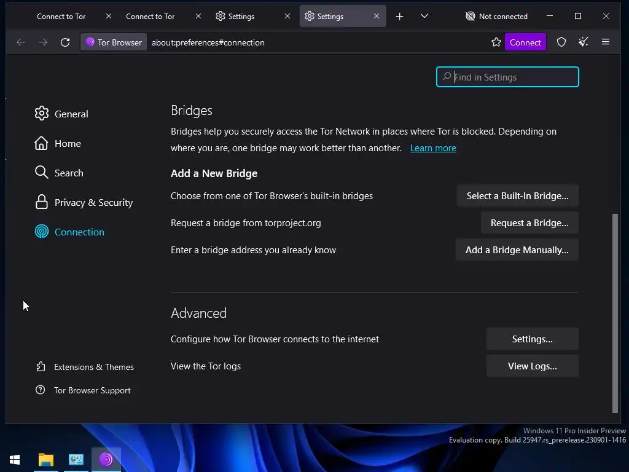Open File Explorer from taskbar

tap(45, 460)
